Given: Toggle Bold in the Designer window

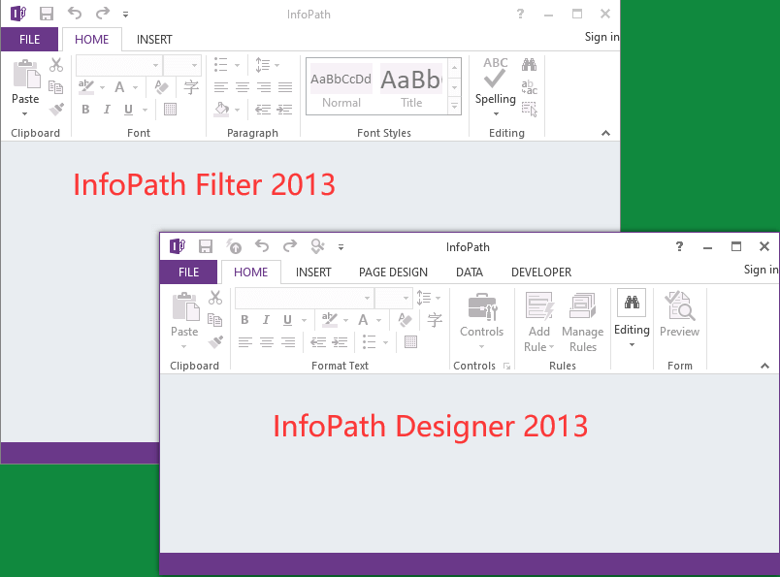Looking at the screenshot, I should [x=244, y=320].
